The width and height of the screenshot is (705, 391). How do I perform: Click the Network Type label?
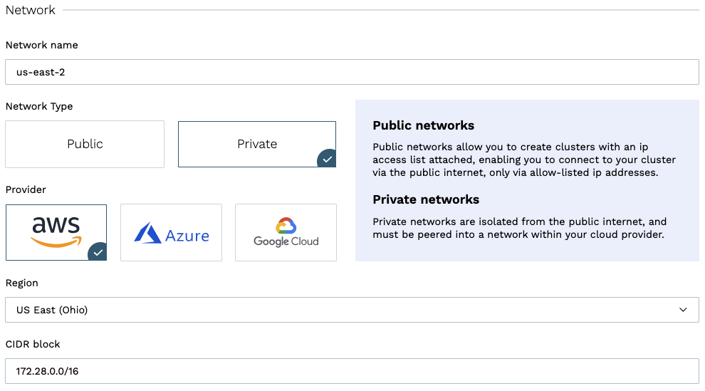[x=39, y=106]
